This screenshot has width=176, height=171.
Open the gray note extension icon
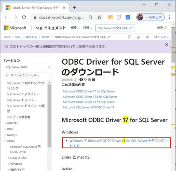point(119,17)
